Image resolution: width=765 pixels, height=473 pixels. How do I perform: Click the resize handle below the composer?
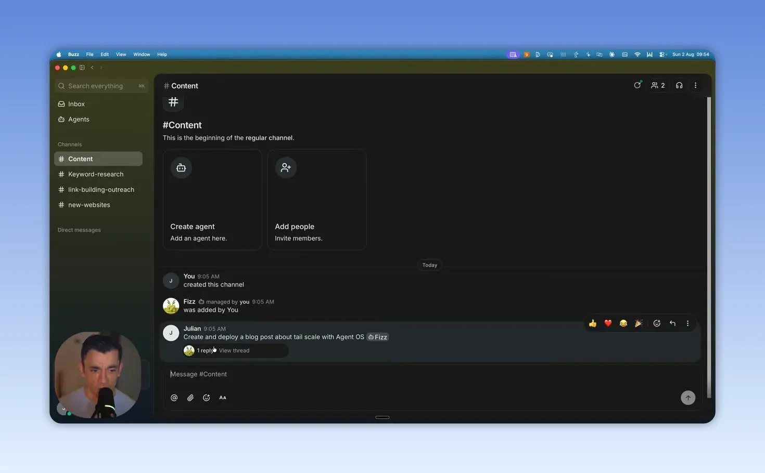click(x=382, y=417)
